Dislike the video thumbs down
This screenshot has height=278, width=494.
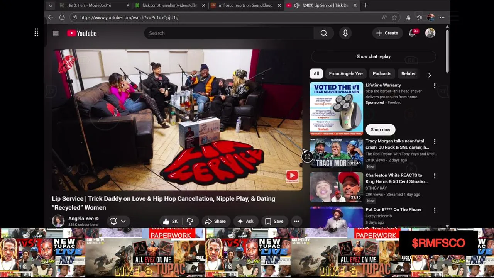coord(190,221)
